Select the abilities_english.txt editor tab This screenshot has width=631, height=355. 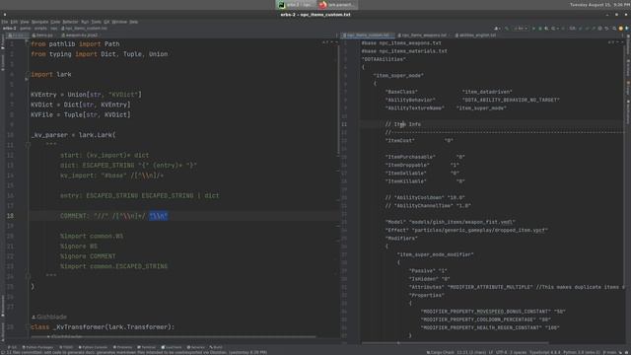click(x=477, y=35)
